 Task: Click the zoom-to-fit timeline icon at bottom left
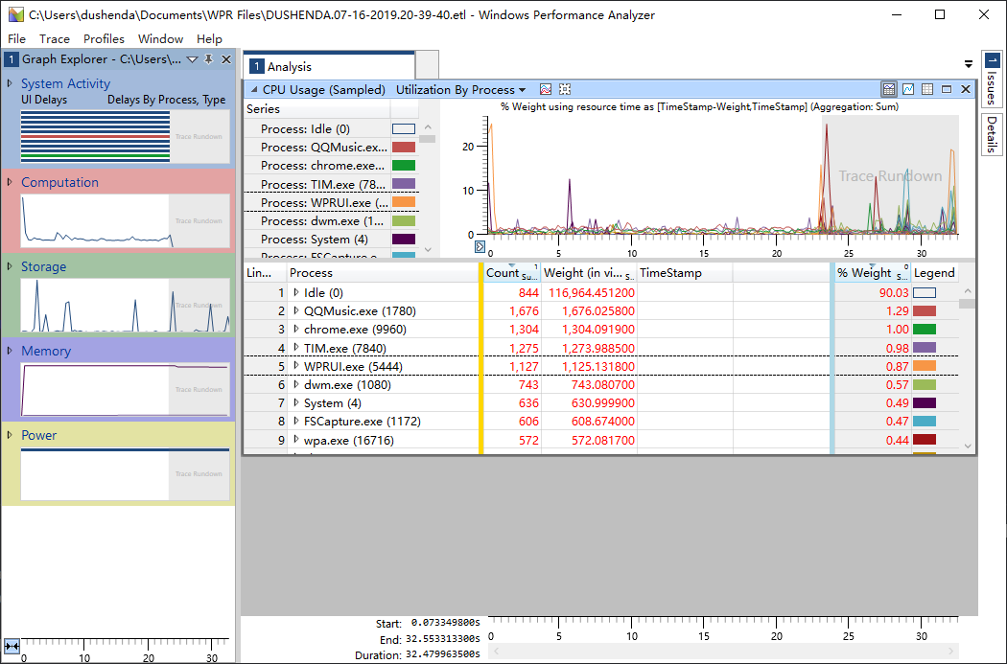(12, 647)
